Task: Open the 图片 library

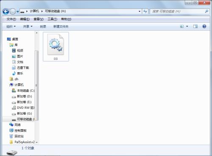Action: pos(20,57)
